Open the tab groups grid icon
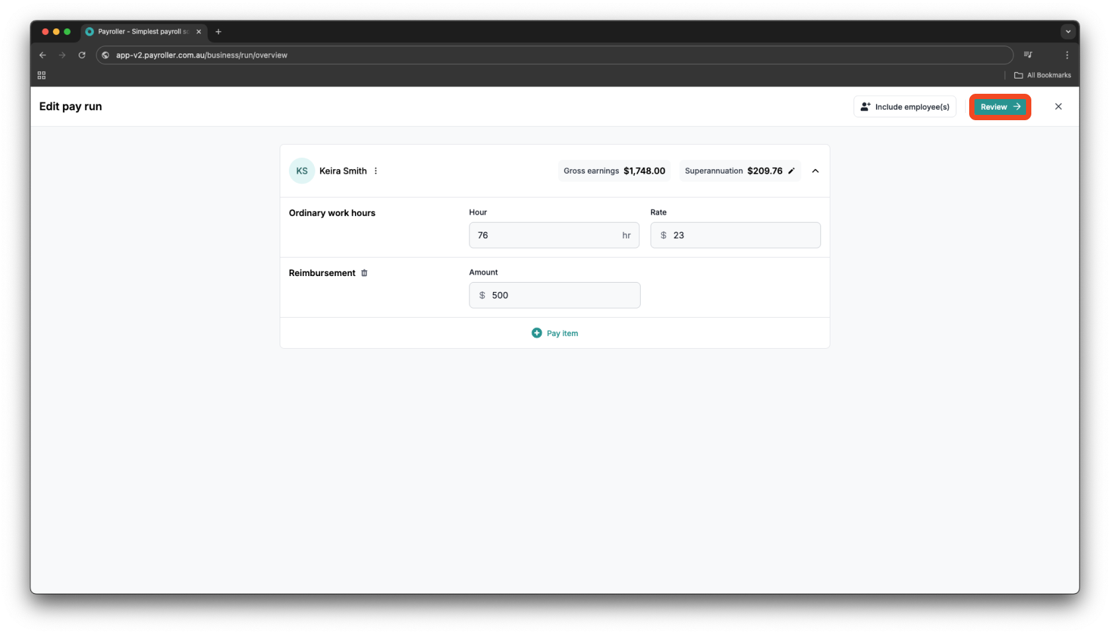 tap(41, 75)
